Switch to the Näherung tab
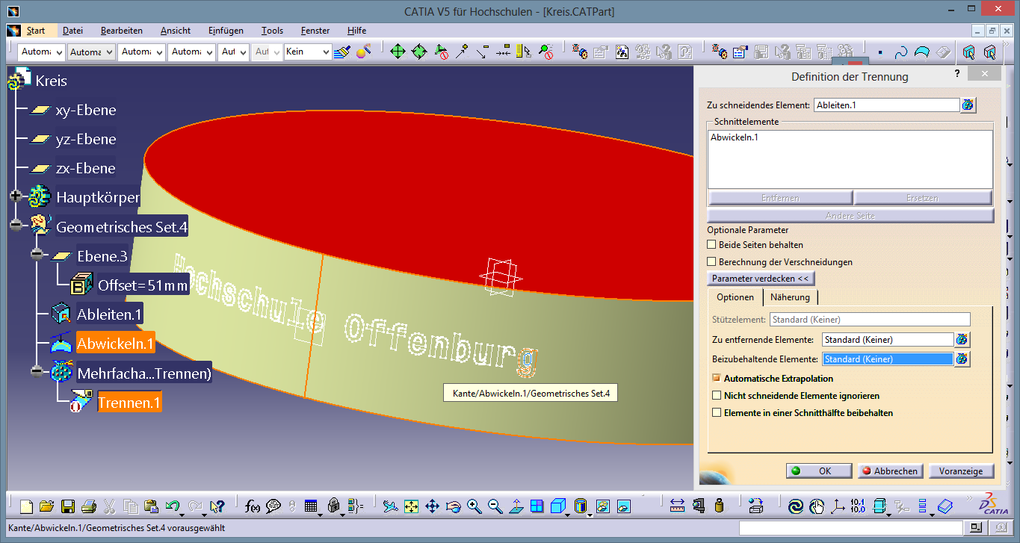 pos(791,297)
